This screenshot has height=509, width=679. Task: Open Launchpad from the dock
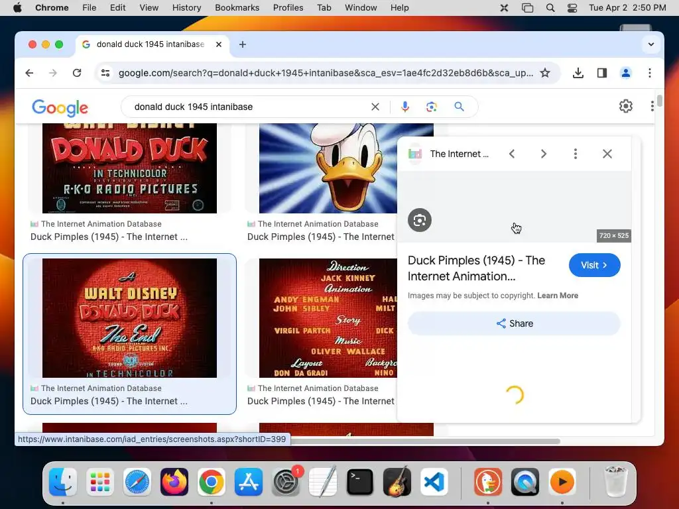coord(100,482)
